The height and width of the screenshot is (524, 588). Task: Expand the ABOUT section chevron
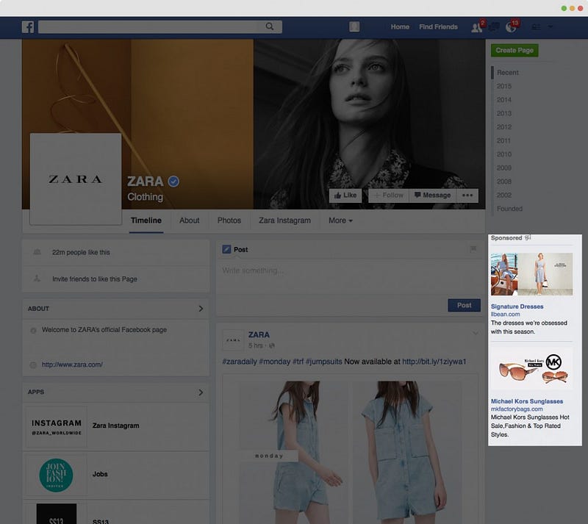201,309
